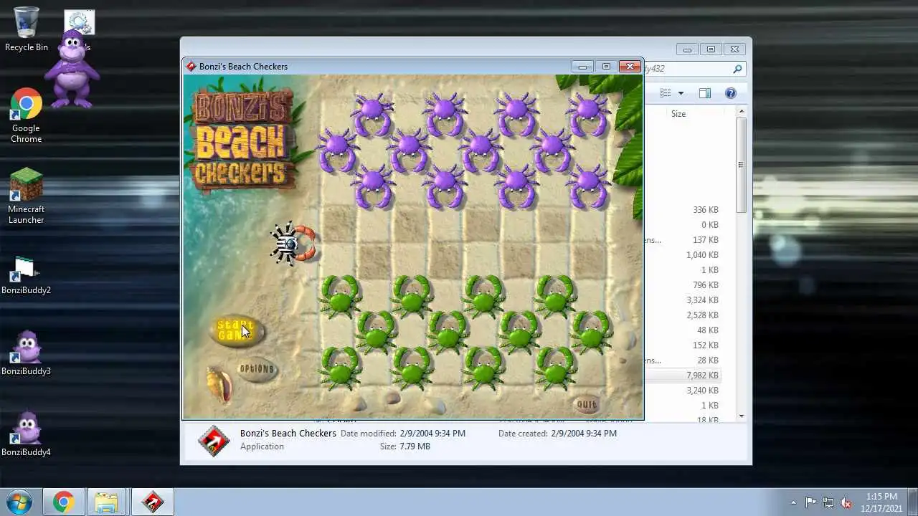Click the Bonzi's Beach Checkers logo sign
This screenshot has width=918, height=516.
[244, 140]
